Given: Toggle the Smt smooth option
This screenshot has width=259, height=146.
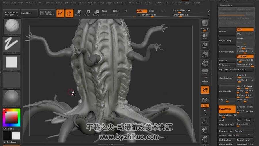Looking at the screenshot, I should coord(245,29).
